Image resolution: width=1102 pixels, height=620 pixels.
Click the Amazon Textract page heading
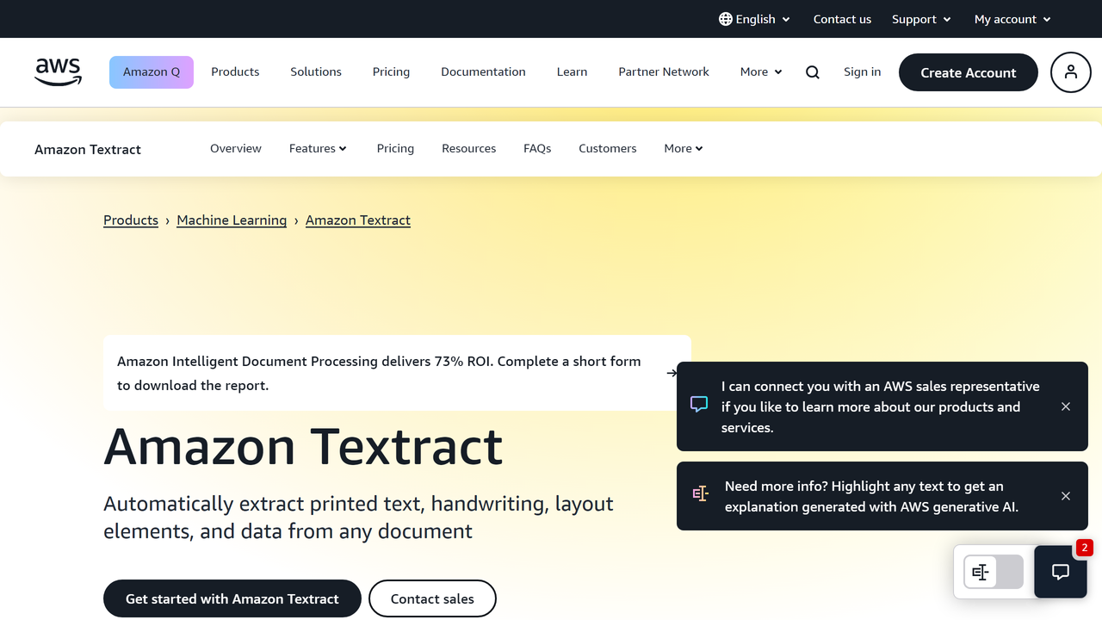coord(303,447)
